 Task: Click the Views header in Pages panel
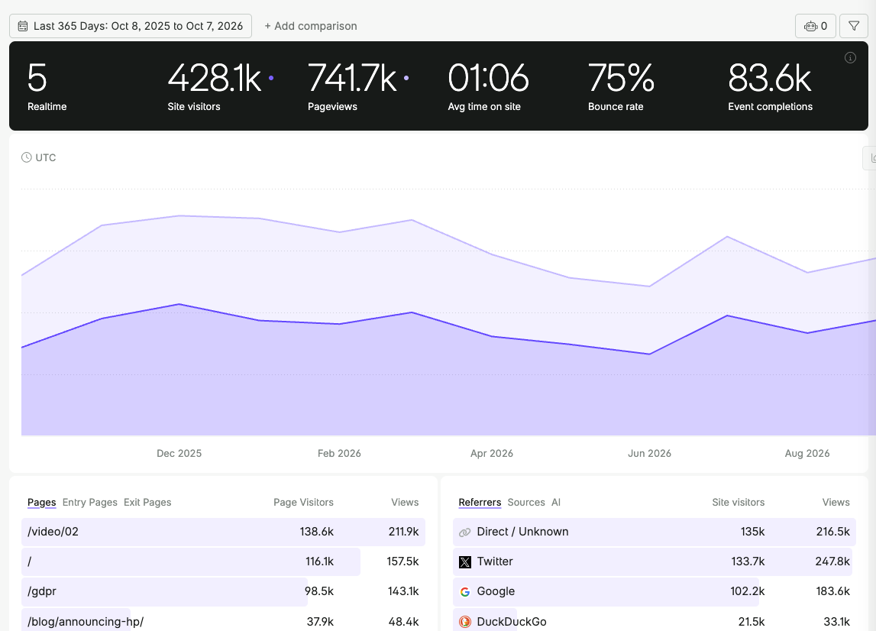point(405,502)
